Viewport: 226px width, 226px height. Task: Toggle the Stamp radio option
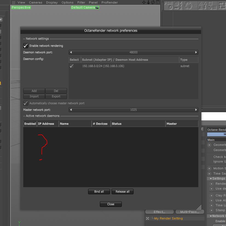tap(211, 210)
